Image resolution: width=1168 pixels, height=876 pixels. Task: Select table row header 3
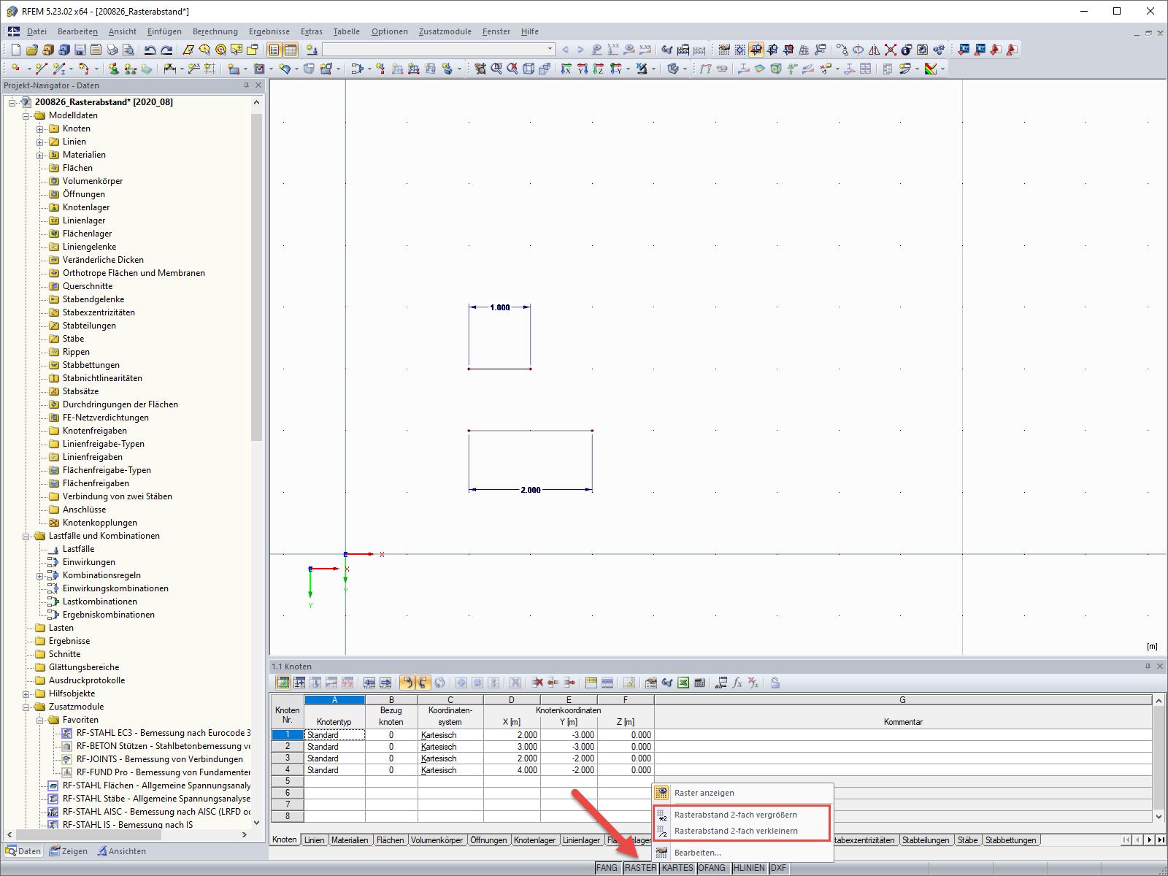click(x=288, y=758)
